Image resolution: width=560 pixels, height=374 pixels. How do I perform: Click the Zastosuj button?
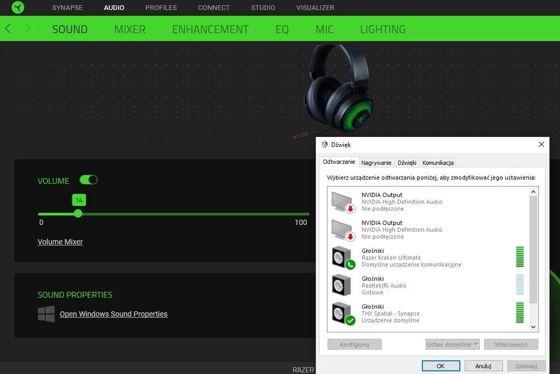point(526,366)
